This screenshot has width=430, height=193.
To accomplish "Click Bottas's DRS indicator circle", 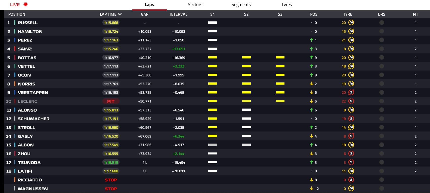I will (x=382, y=58).
